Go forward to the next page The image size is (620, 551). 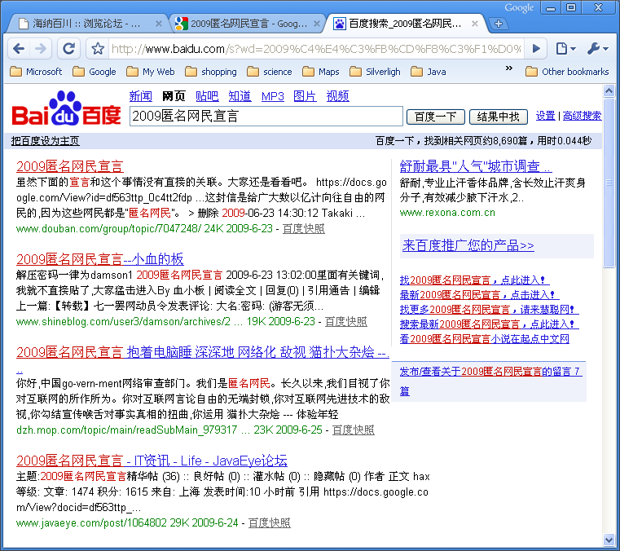tap(41, 49)
